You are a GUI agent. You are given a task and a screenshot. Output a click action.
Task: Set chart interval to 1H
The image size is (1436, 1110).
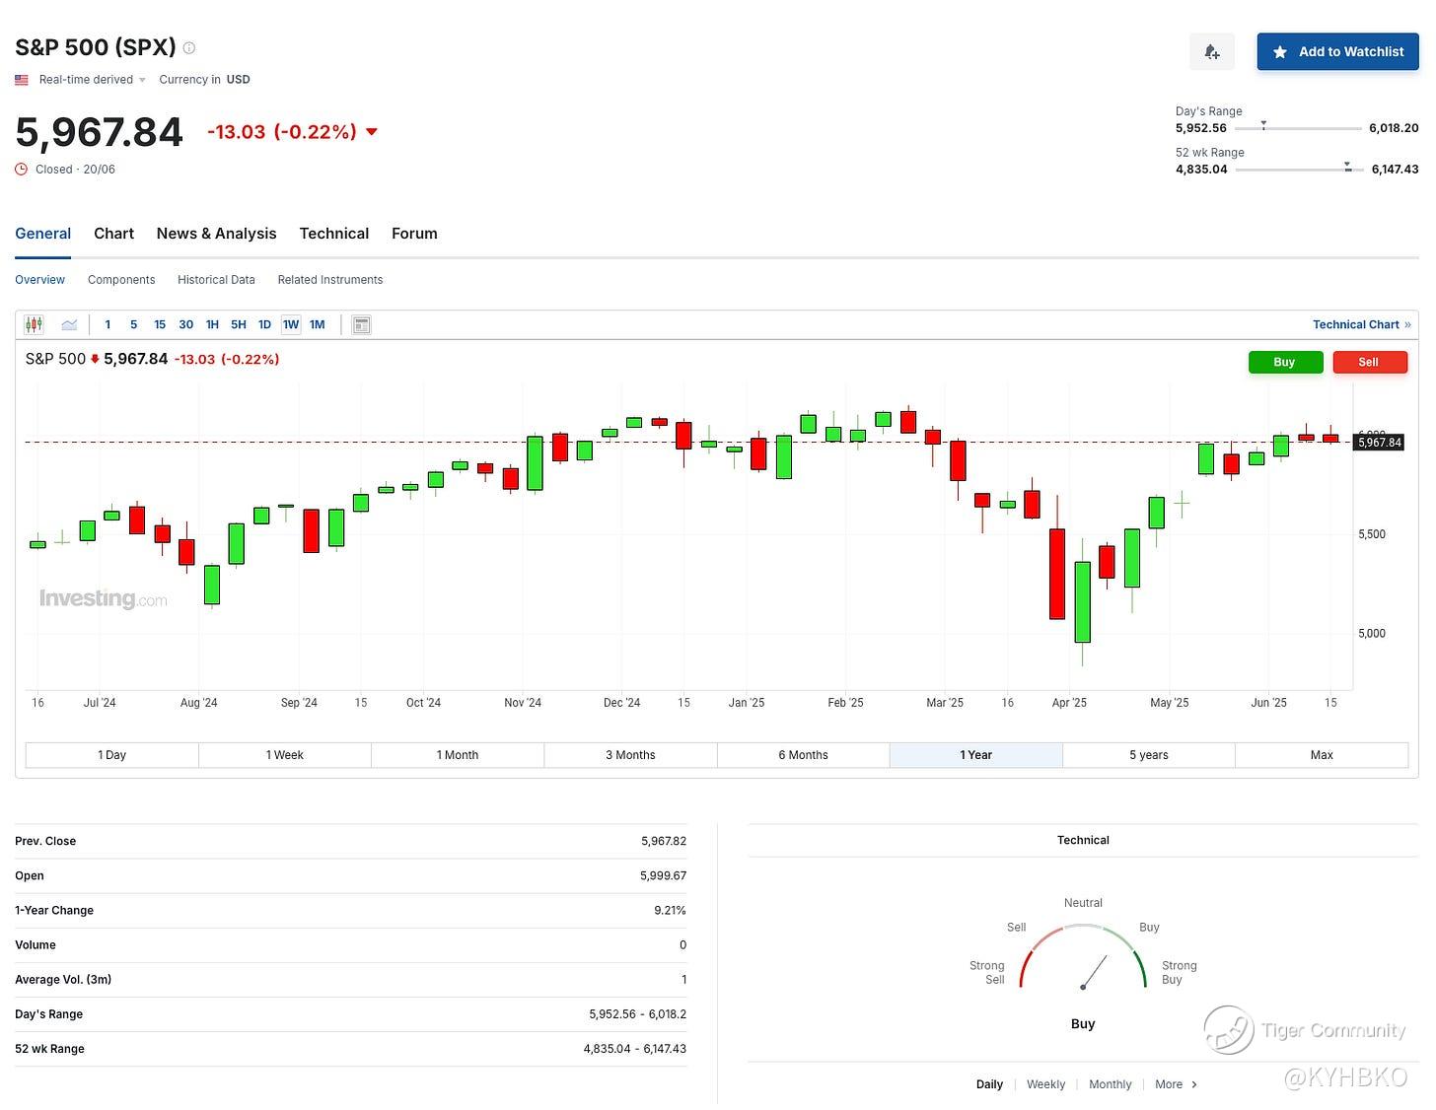pyautogui.click(x=212, y=324)
